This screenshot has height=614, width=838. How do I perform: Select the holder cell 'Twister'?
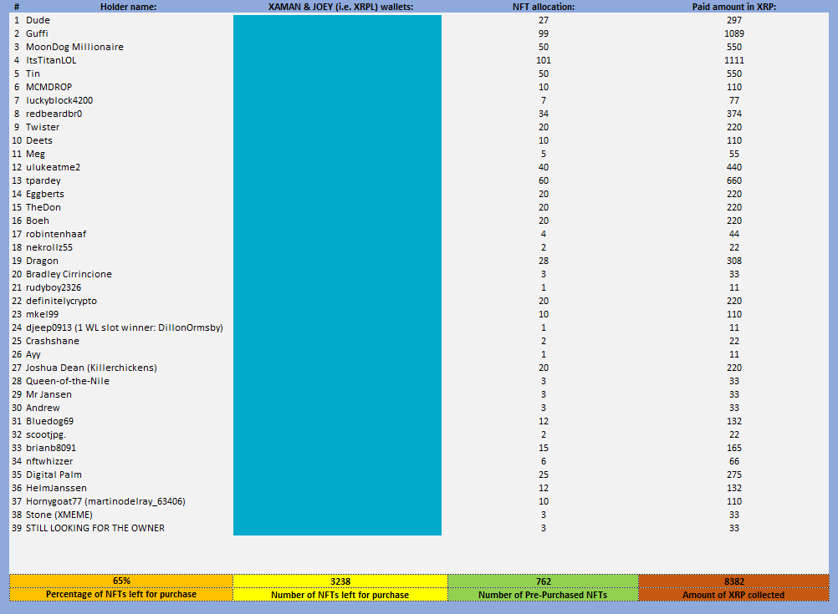[x=43, y=127]
